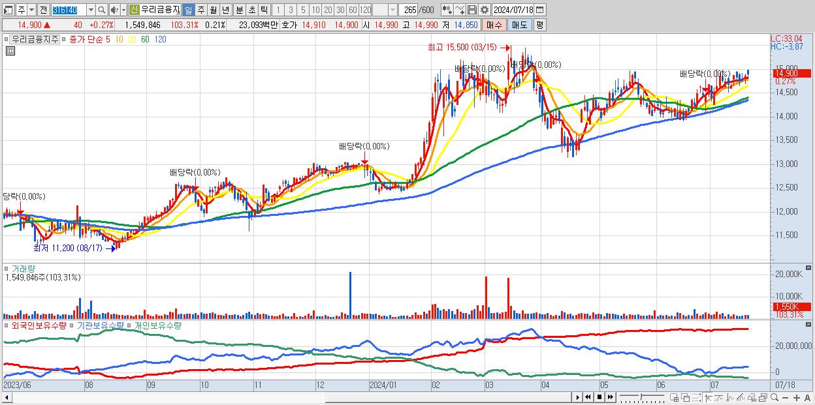Choose interval 3 button
The image size is (815, 405).
291,10
